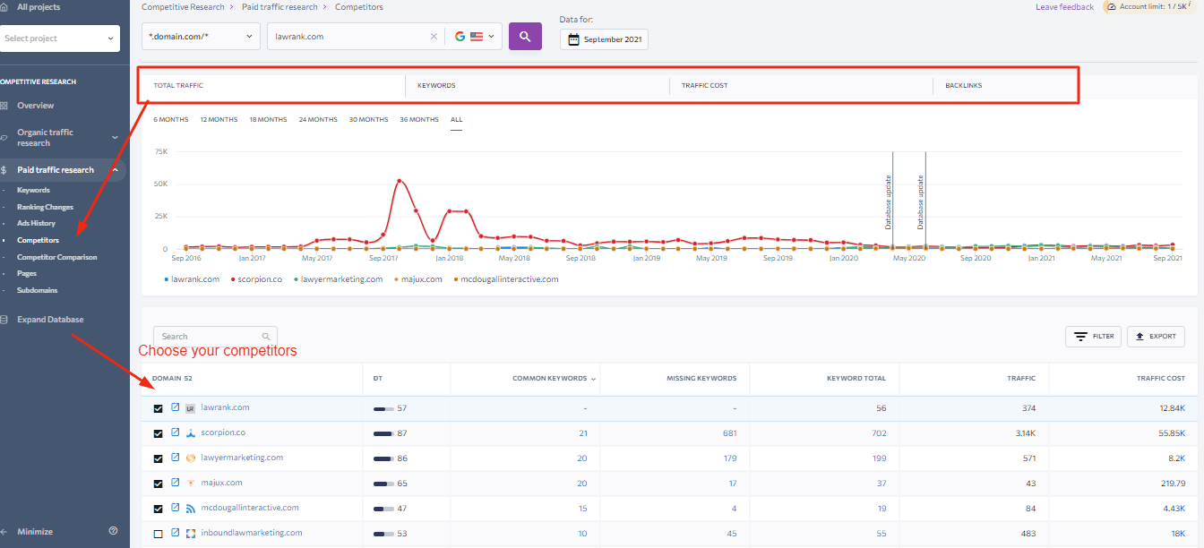This screenshot has height=548, width=1204.
Task: Check the inboundlawmarketing.com checkbox
Action: [159, 534]
